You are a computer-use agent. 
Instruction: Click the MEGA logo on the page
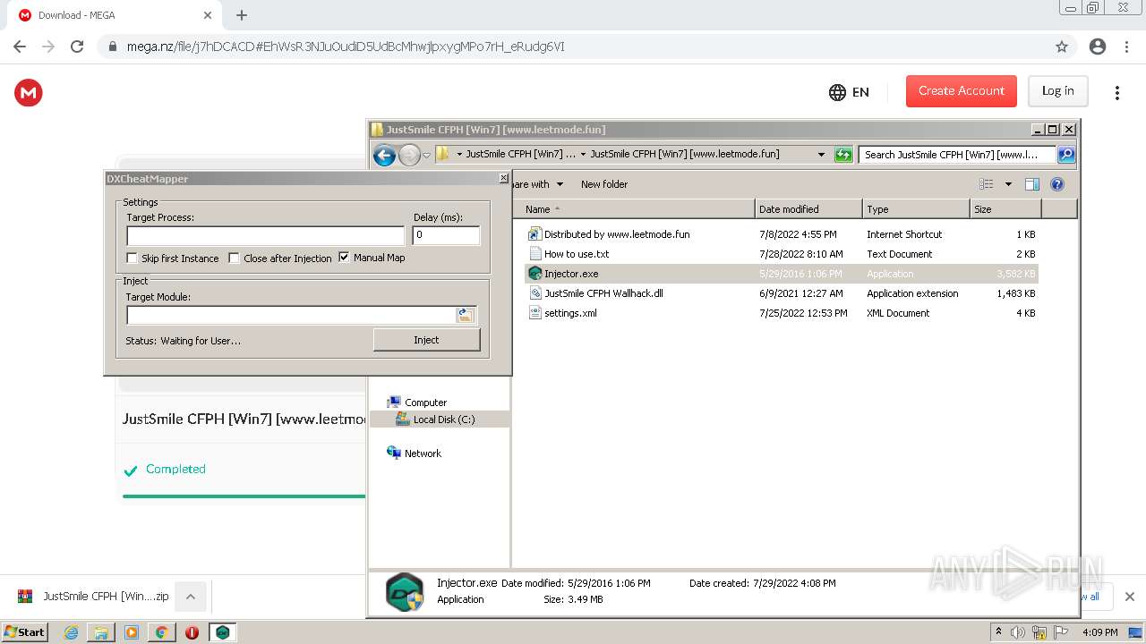coord(29,92)
